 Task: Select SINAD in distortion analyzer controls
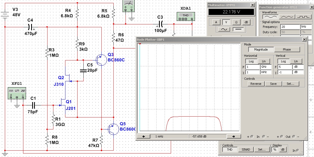tap(246, 150)
